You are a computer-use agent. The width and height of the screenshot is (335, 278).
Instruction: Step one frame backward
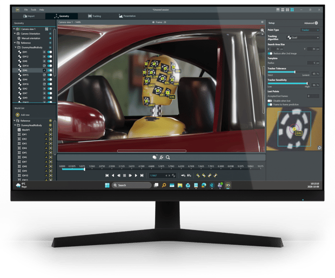point(118,176)
